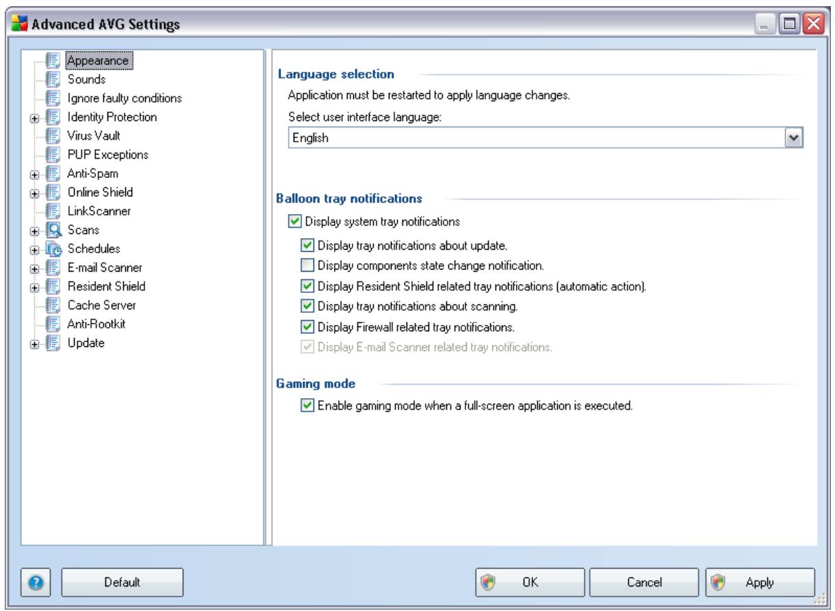Click the Sounds node icon
This screenshot has height=611, width=835.
pyautogui.click(x=54, y=79)
